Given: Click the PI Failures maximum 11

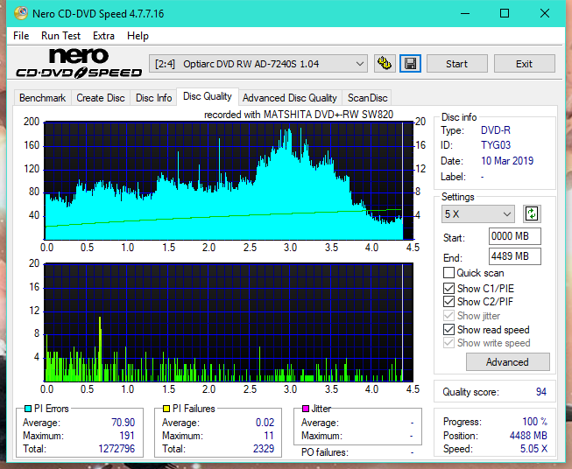Looking at the screenshot, I should coord(269,436).
